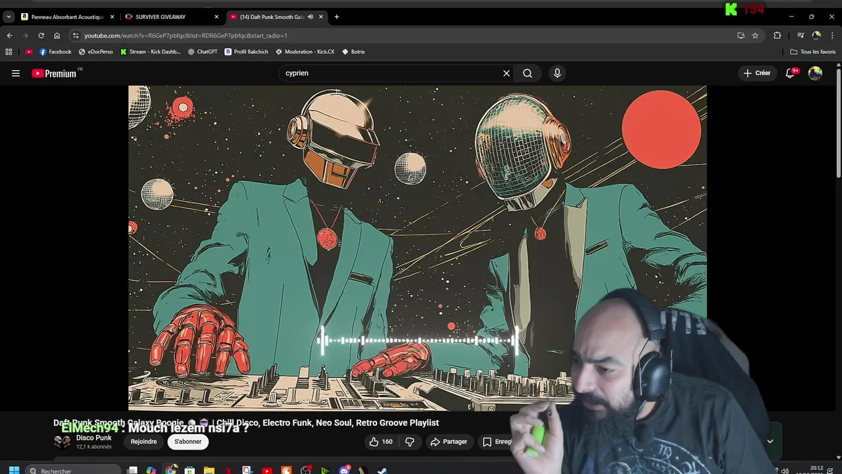Viewport: 842px width, 474px height.
Task: Like the video with thumbs up
Action: [381, 442]
